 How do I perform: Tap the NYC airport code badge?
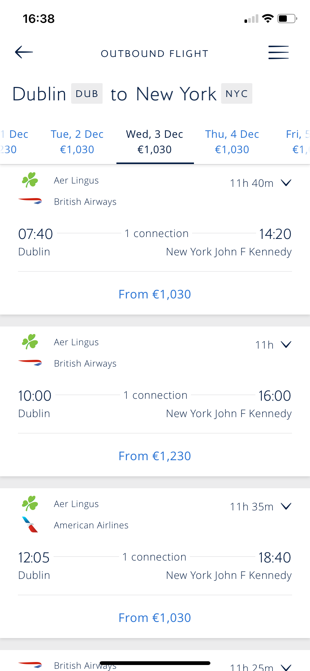[x=237, y=94]
